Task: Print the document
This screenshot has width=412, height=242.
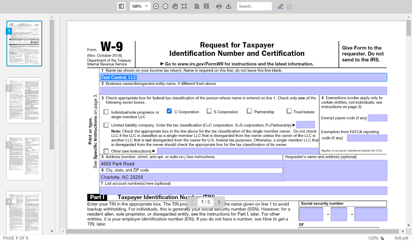Action: coord(219,6)
